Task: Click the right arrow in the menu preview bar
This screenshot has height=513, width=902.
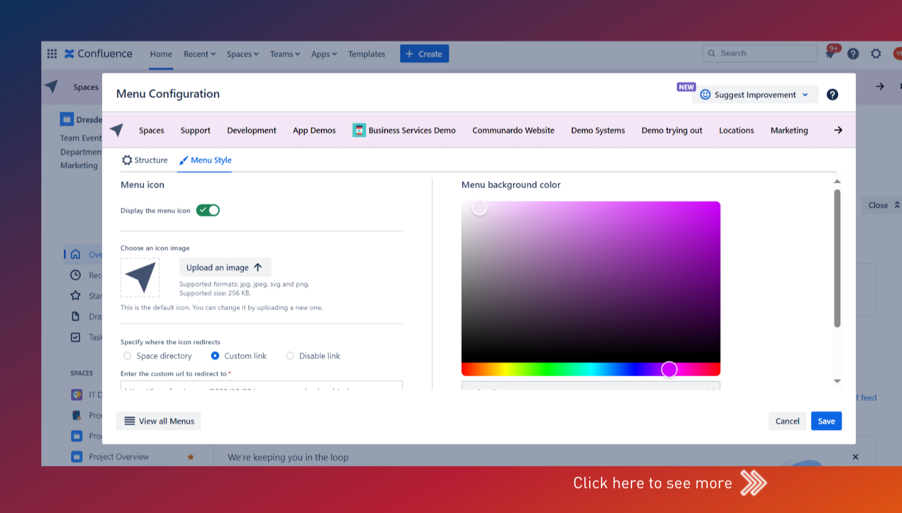Action: click(838, 130)
